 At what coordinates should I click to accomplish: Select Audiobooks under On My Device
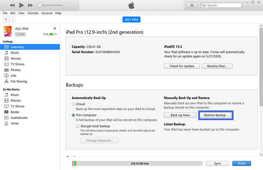point(19,118)
